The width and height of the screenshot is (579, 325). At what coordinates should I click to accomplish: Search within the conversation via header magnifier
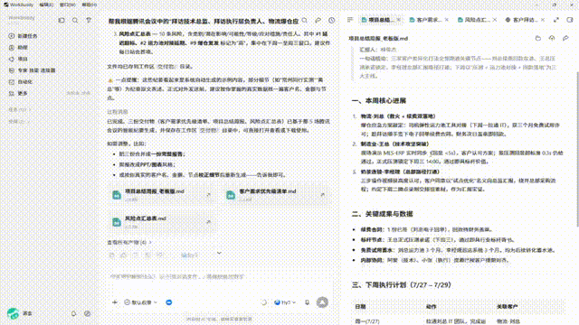pyautogui.click(x=305, y=21)
